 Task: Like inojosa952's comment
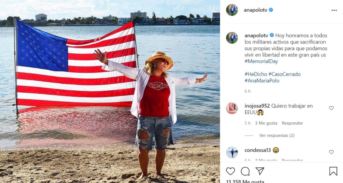tap(331, 108)
